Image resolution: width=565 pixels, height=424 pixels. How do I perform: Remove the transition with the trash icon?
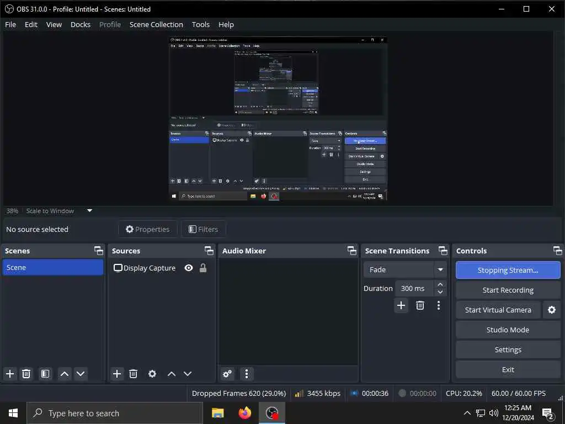tap(420, 305)
